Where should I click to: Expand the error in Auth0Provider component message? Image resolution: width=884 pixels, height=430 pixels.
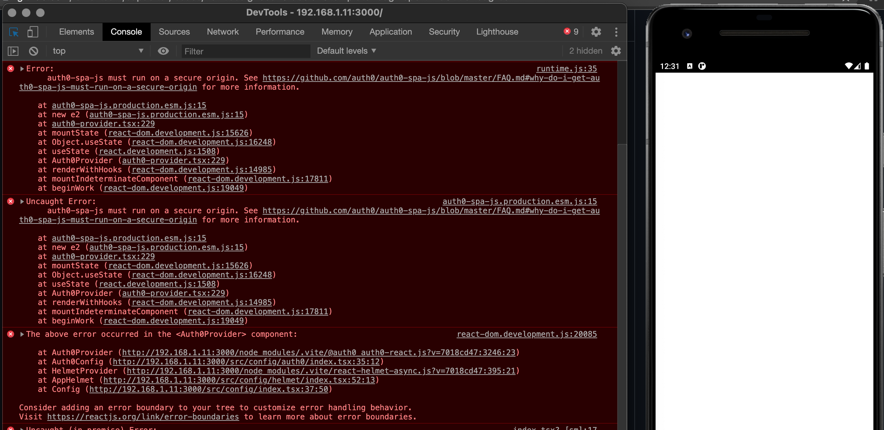22,334
